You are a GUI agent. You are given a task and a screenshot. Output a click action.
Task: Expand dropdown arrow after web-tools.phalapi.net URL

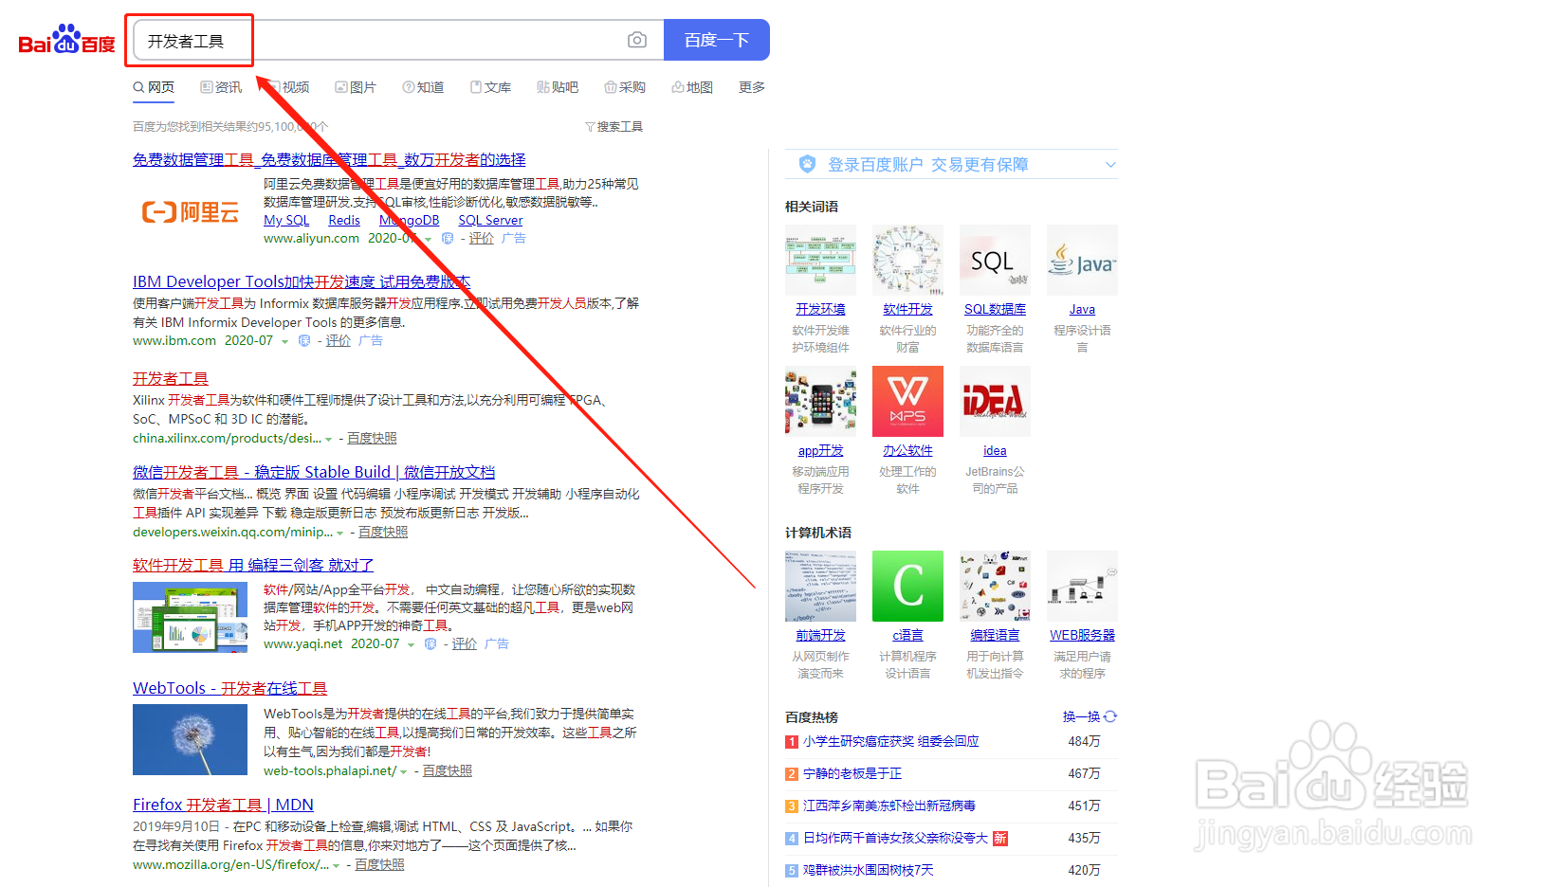tap(404, 771)
